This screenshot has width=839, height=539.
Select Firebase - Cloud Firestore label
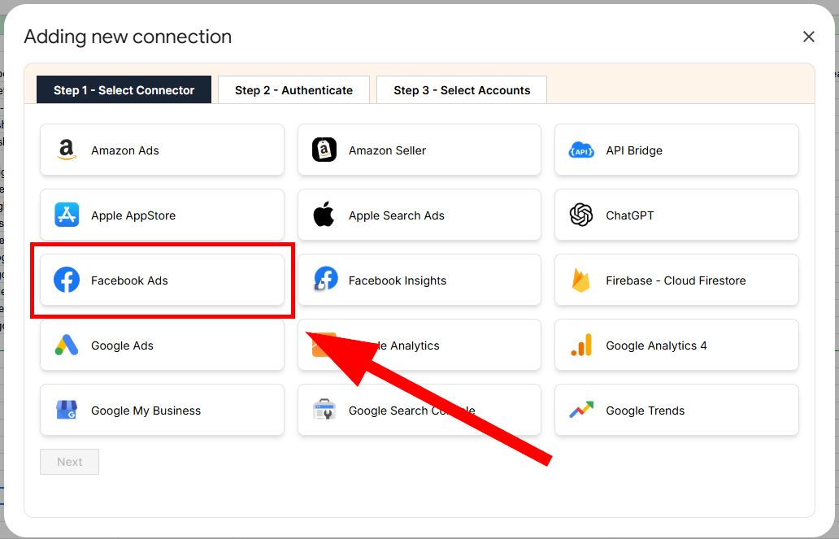coord(676,280)
